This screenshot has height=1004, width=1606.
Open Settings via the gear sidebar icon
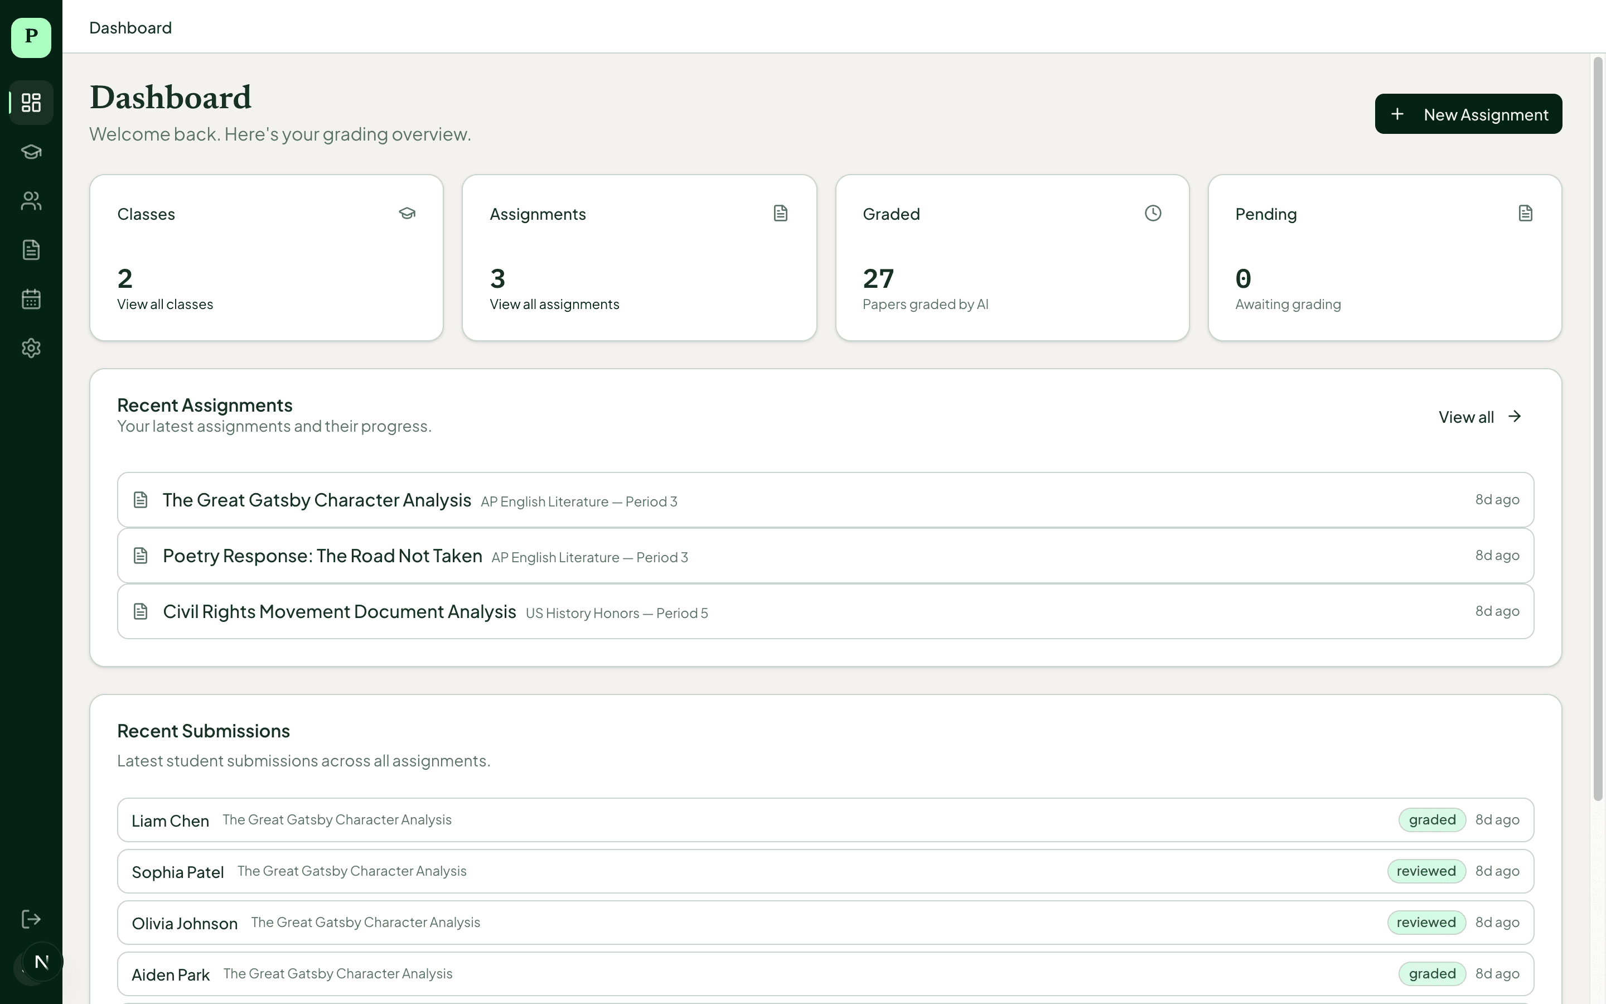31,348
